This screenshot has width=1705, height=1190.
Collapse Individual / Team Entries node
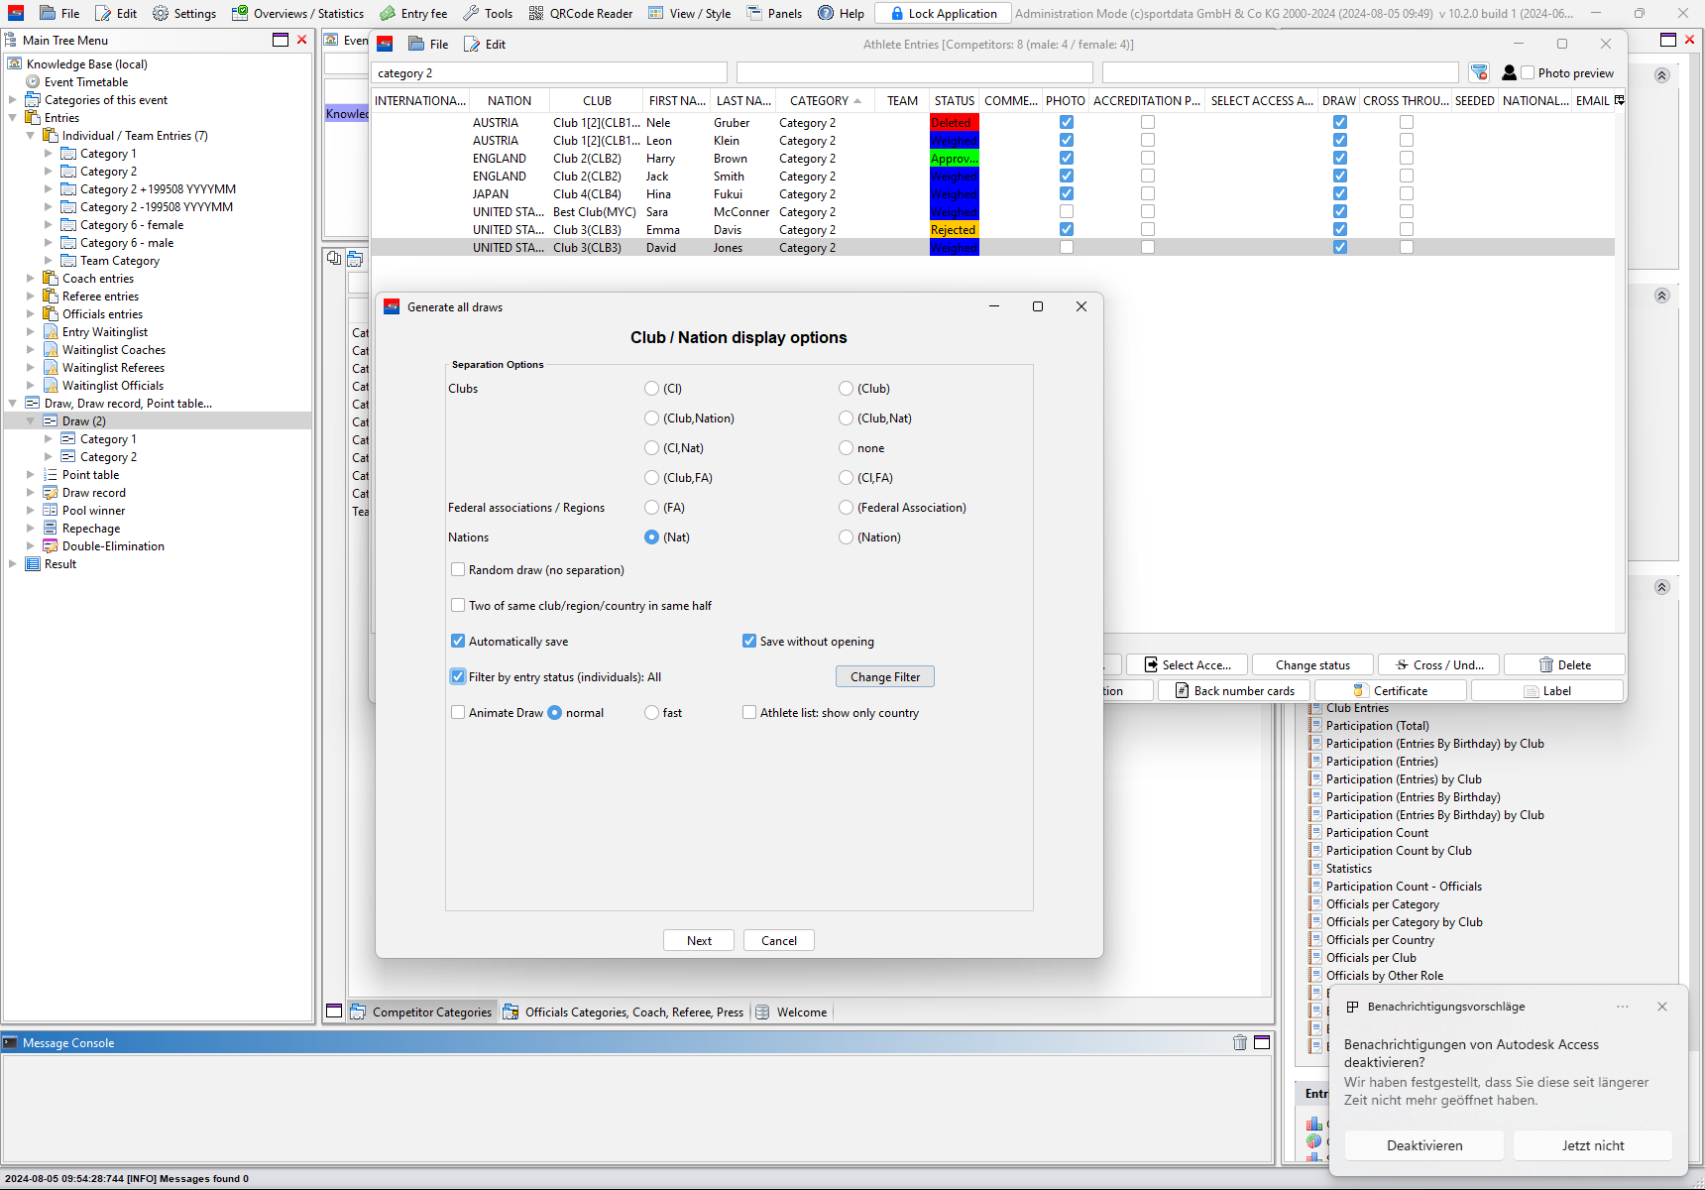tap(31, 136)
